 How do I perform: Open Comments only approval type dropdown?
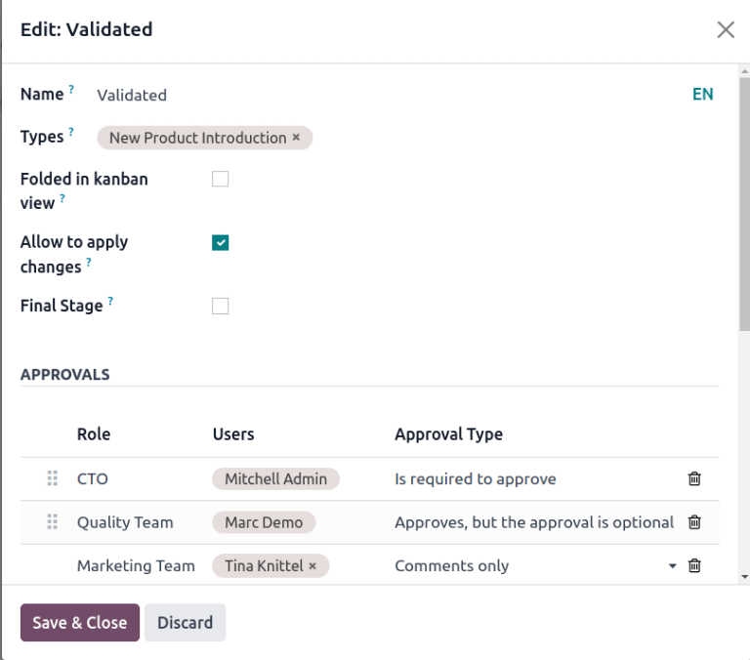(672, 565)
